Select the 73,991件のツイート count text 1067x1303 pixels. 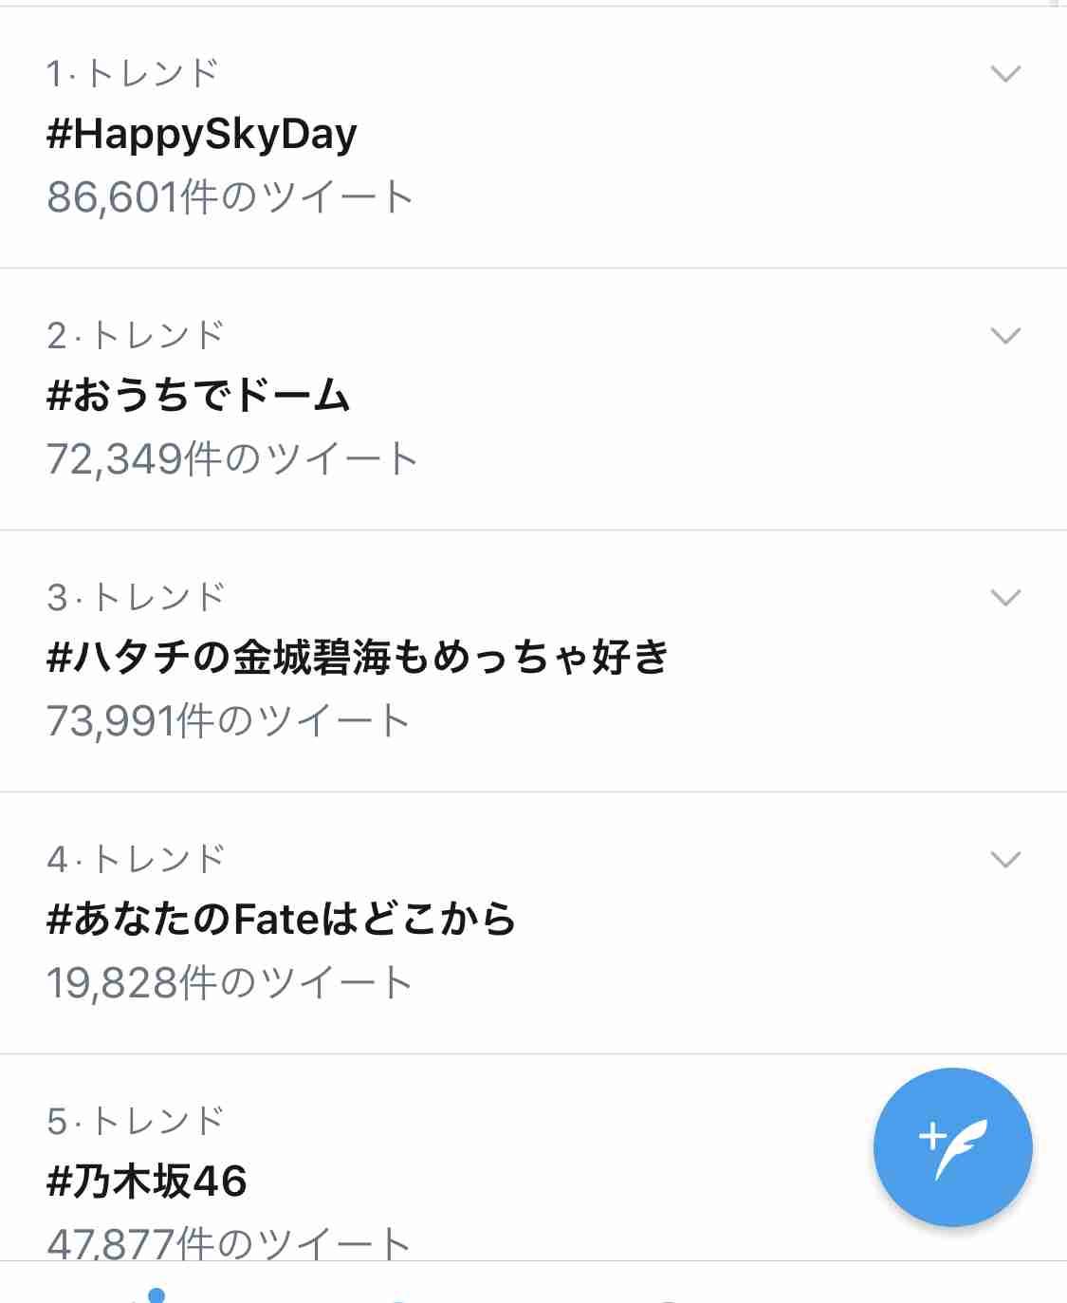(228, 721)
